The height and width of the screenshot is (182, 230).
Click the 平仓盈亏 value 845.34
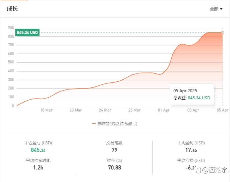pyautogui.click(x=38, y=150)
